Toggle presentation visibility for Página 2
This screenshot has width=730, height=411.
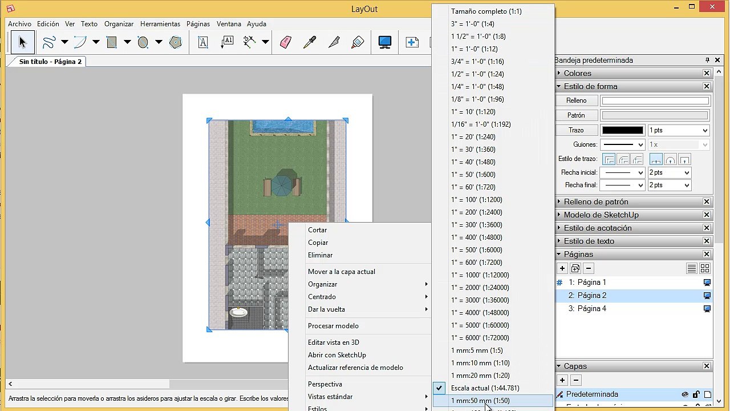click(x=707, y=296)
